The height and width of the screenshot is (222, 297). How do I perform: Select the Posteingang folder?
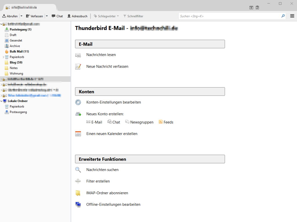pos(20,29)
